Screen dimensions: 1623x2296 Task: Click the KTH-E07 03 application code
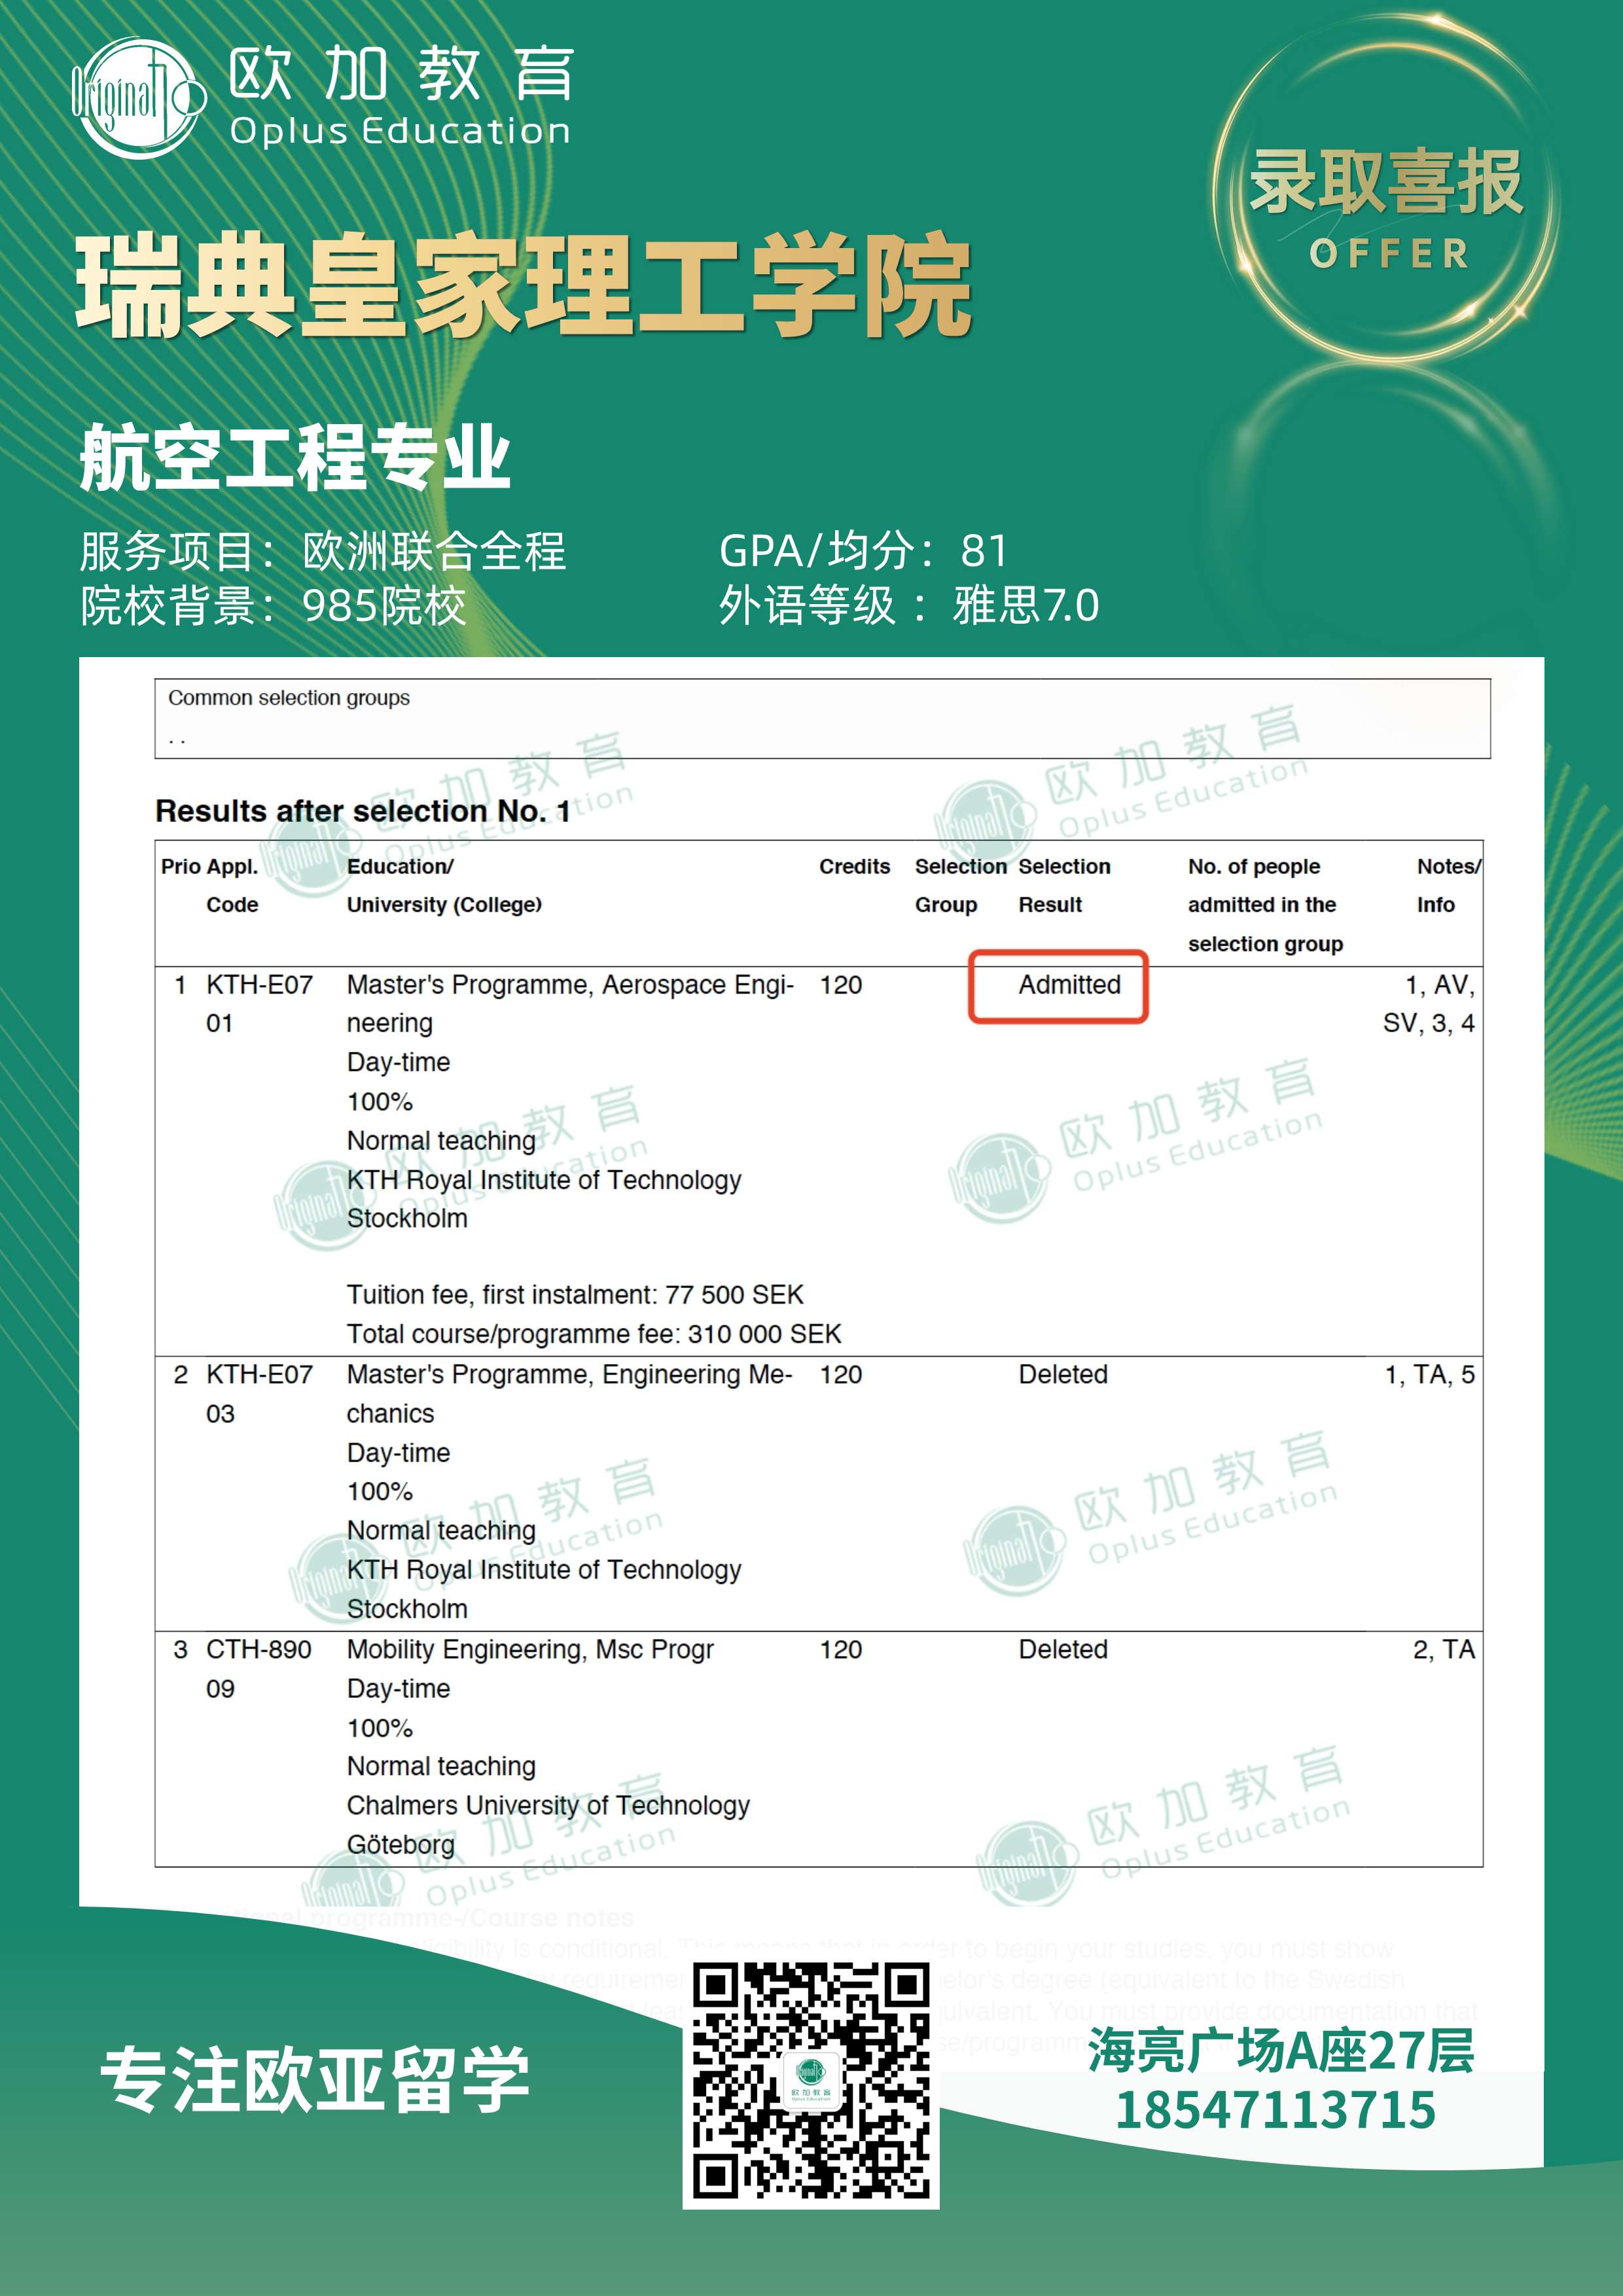coord(259,1394)
